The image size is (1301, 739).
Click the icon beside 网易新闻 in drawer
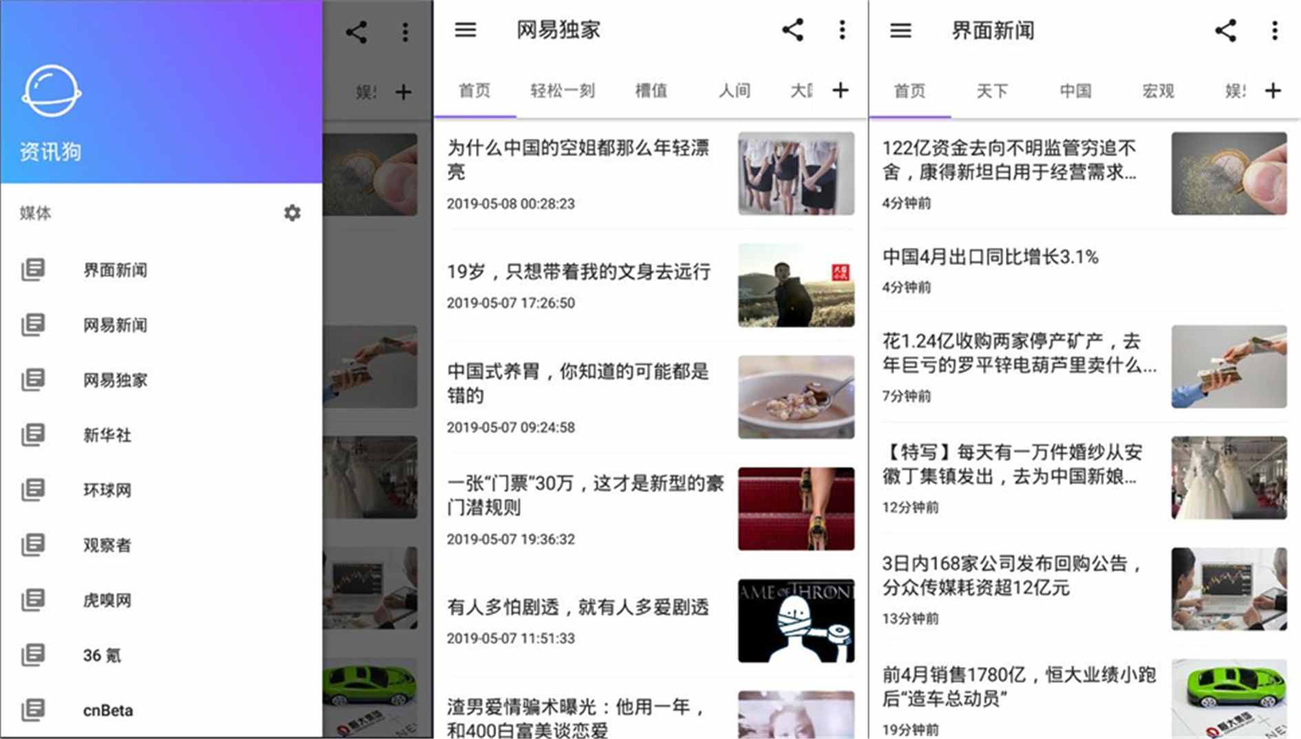click(x=33, y=324)
